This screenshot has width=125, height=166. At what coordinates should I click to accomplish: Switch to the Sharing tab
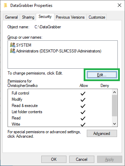point(28,17)
